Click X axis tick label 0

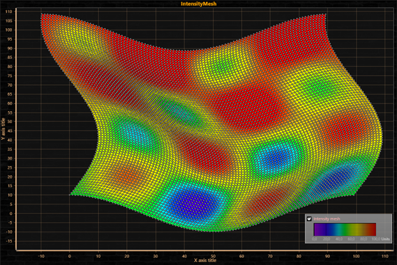70,256
